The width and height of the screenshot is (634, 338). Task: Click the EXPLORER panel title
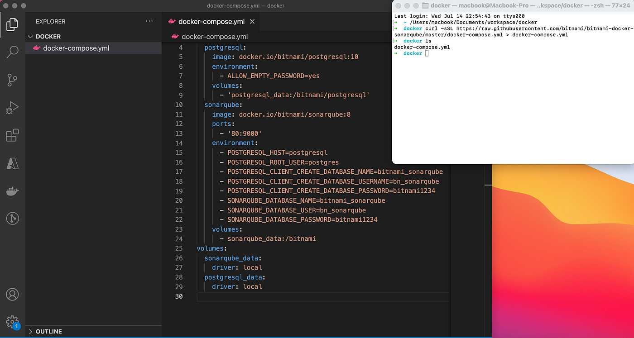51,21
